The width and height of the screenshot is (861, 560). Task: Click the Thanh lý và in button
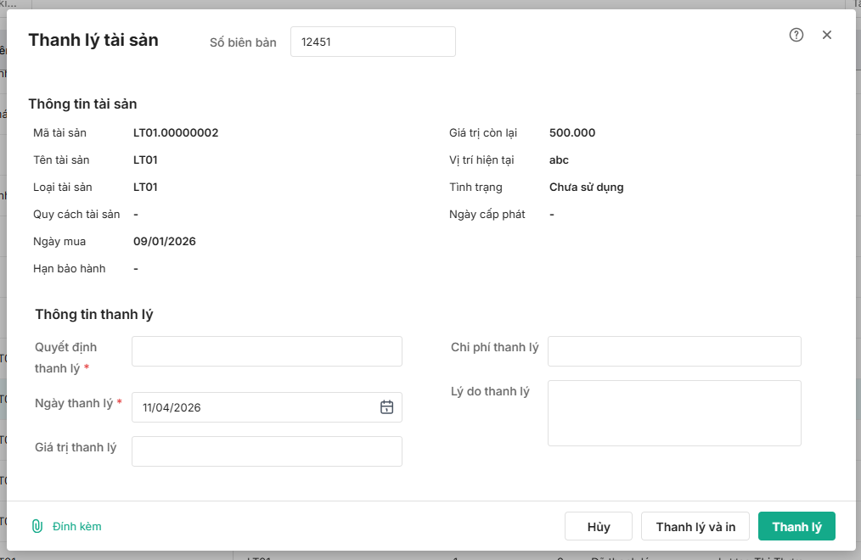coord(695,527)
